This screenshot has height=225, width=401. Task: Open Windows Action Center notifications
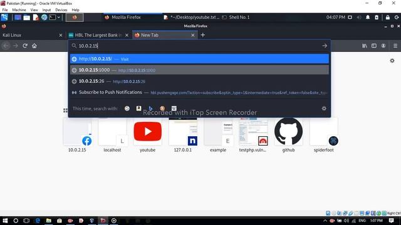pos(391,221)
